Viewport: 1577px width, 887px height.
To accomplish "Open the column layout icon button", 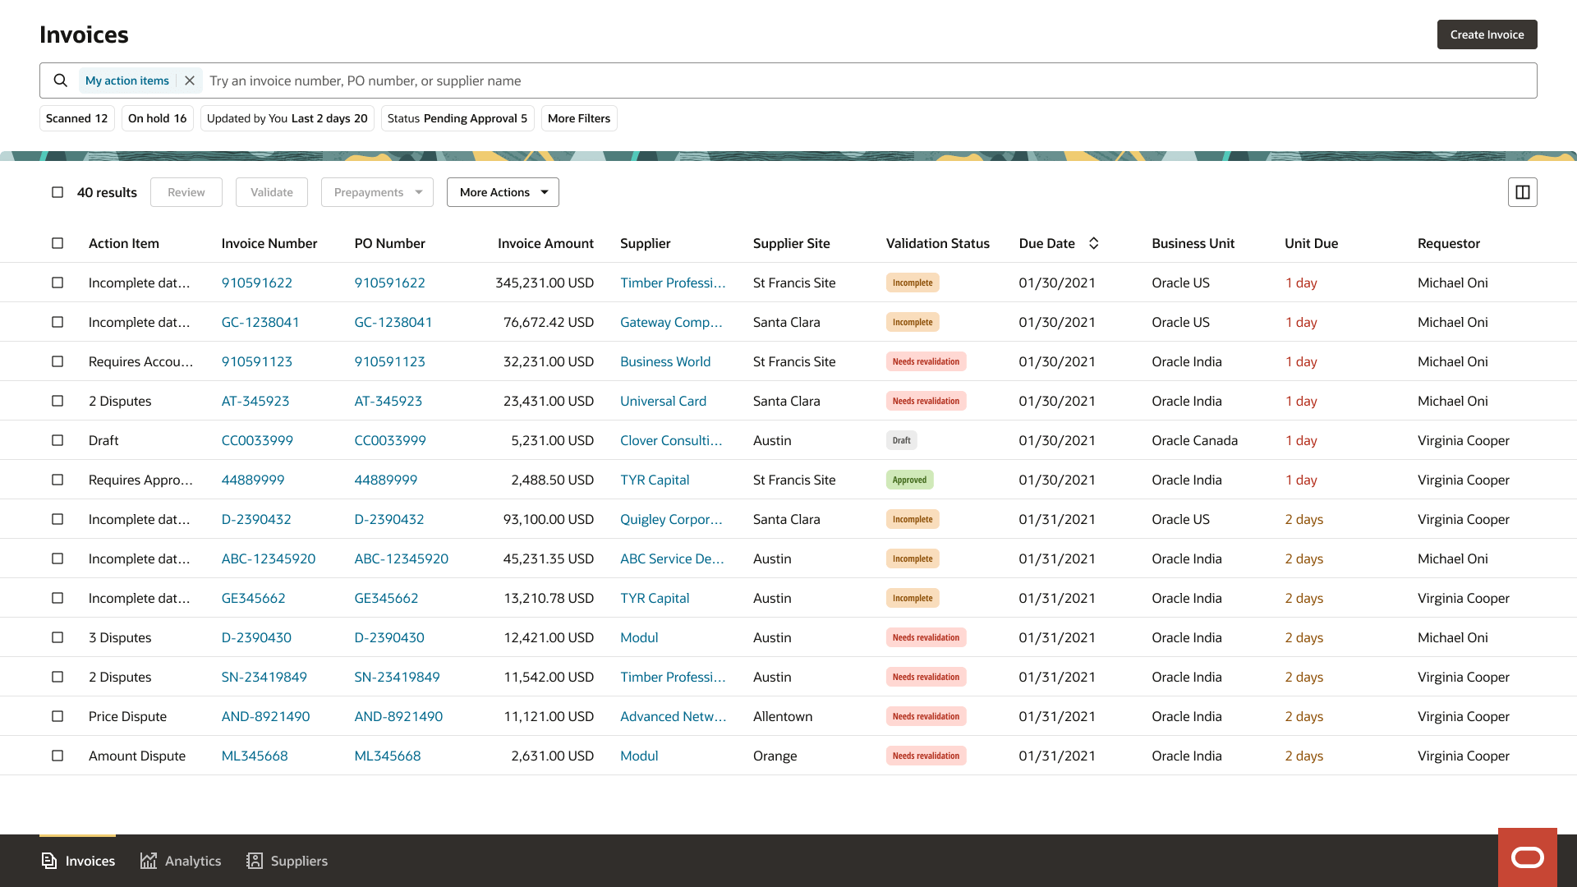I will [x=1522, y=192].
